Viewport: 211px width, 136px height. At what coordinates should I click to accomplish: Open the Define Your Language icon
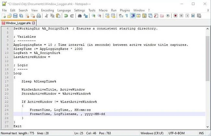pos(139,16)
